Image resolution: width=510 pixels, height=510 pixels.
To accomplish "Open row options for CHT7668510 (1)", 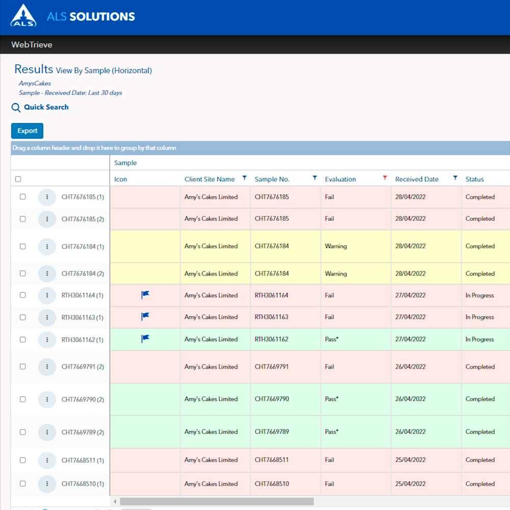I will [47, 483].
